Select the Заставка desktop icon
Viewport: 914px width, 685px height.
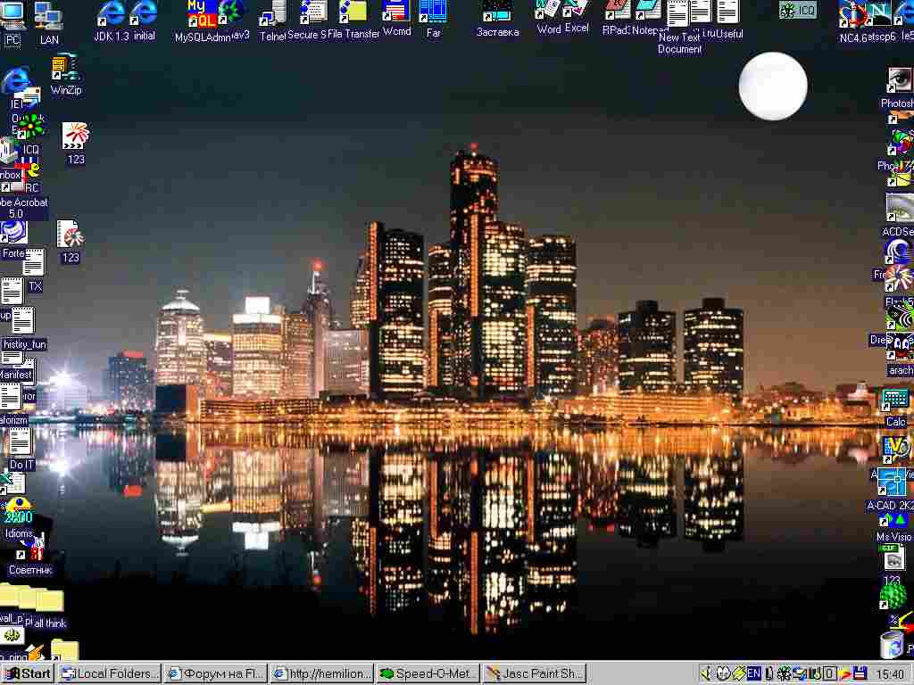tap(497, 19)
